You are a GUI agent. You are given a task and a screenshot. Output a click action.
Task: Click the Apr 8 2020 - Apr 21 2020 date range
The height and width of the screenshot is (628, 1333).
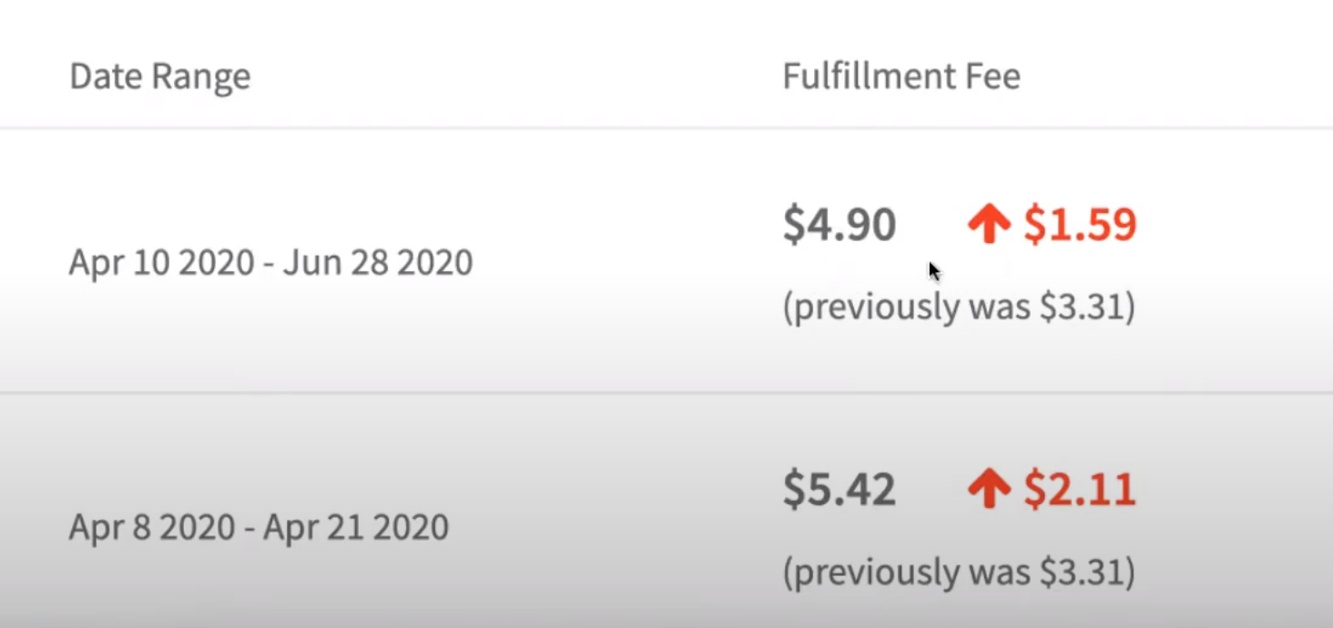259,527
